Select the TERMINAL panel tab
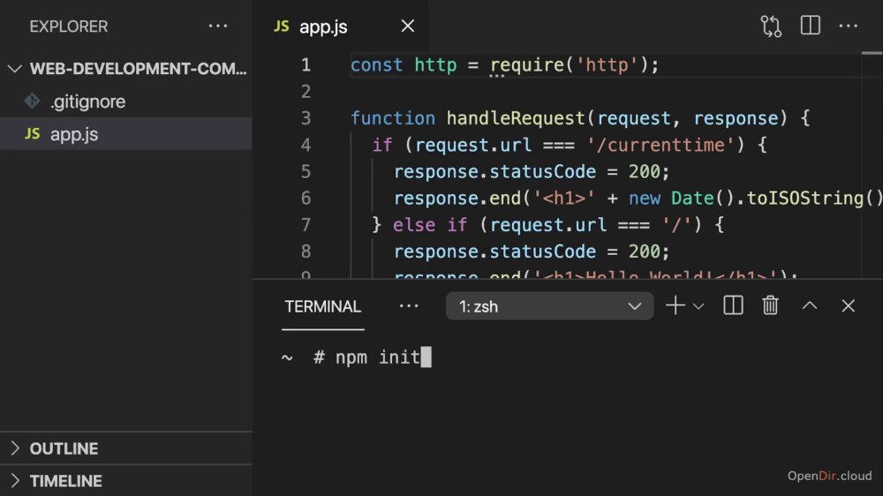Viewport: 883px width, 496px height. pyautogui.click(x=322, y=307)
